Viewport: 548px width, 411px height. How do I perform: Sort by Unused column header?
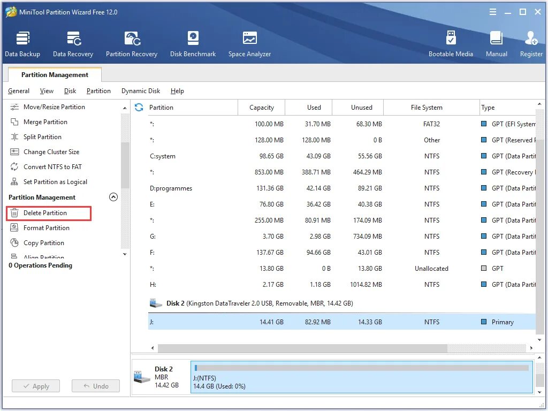pos(358,107)
